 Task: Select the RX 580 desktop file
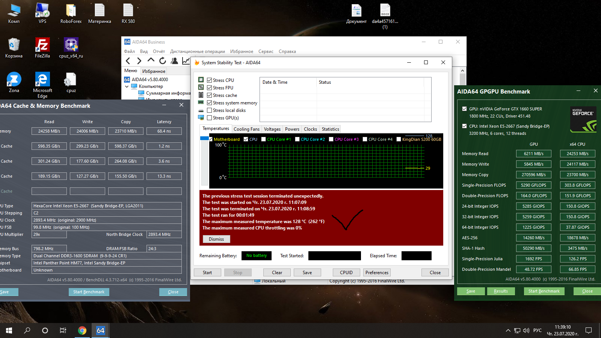click(x=128, y=14)
